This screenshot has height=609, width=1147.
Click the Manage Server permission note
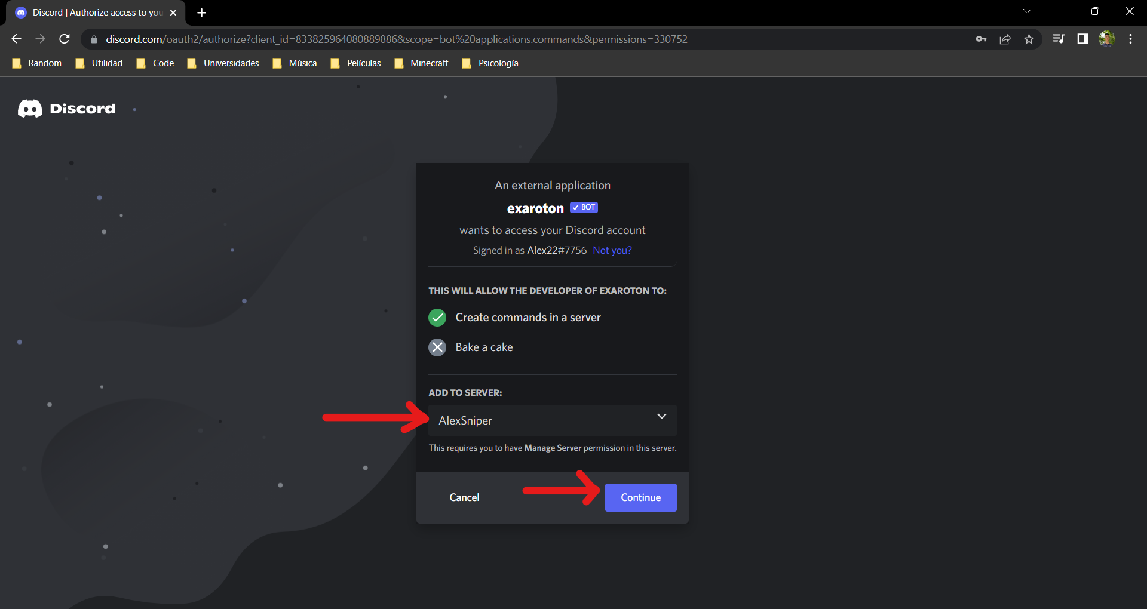(553, 448)
